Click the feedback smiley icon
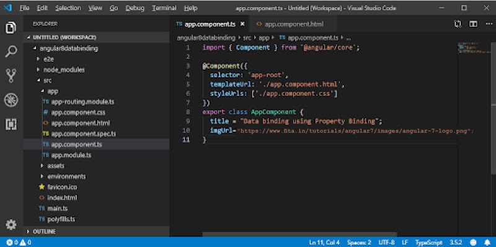 [474, 243]
